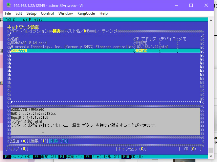Switch to グローバルオプション tab
Image resolution: width=217 pixels, height=162 pixels.
pyautogui.click(x=29, y=31)
